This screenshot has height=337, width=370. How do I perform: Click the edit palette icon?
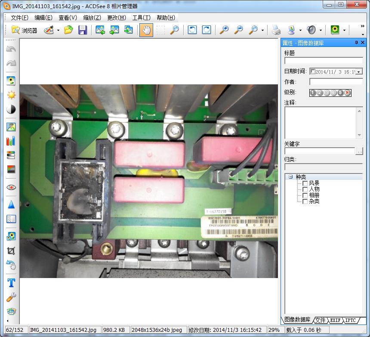click(49, 30)
